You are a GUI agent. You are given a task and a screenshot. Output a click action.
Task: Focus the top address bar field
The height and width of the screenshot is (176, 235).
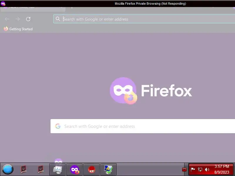(x=144, y=19)
